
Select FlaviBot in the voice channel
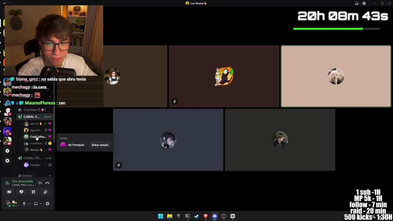[x=38, y=165]
